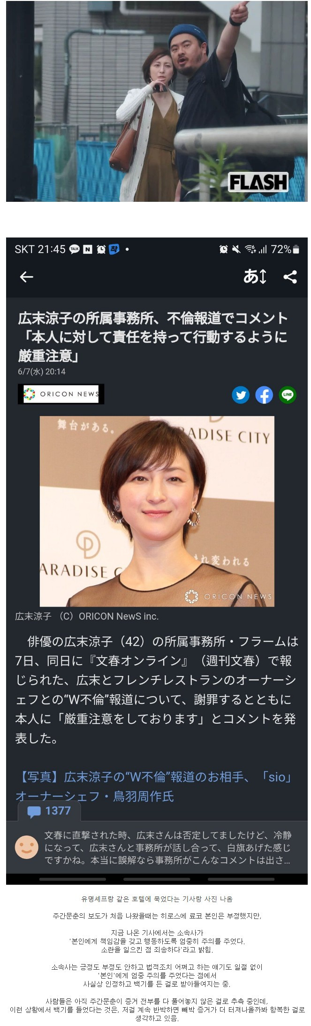Tap the comment bubble icon 1377
This screenshot has width=311, height=1026.
(34, 812)
